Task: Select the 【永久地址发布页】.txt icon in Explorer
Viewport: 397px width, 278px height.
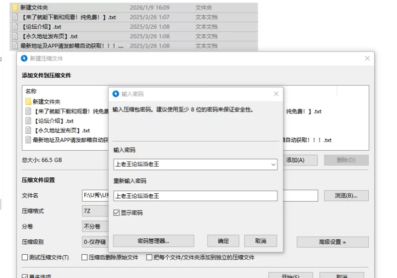Action: pyautogui.click(x=15, y=36)
